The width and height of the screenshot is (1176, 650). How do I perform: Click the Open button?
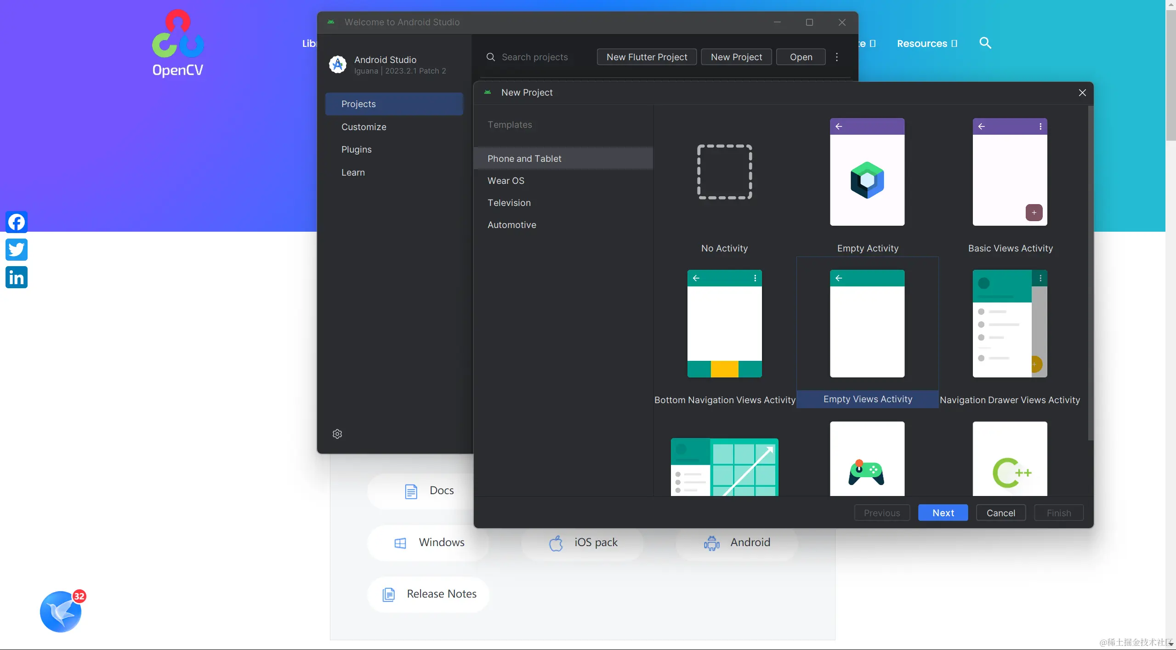(801, 57)
